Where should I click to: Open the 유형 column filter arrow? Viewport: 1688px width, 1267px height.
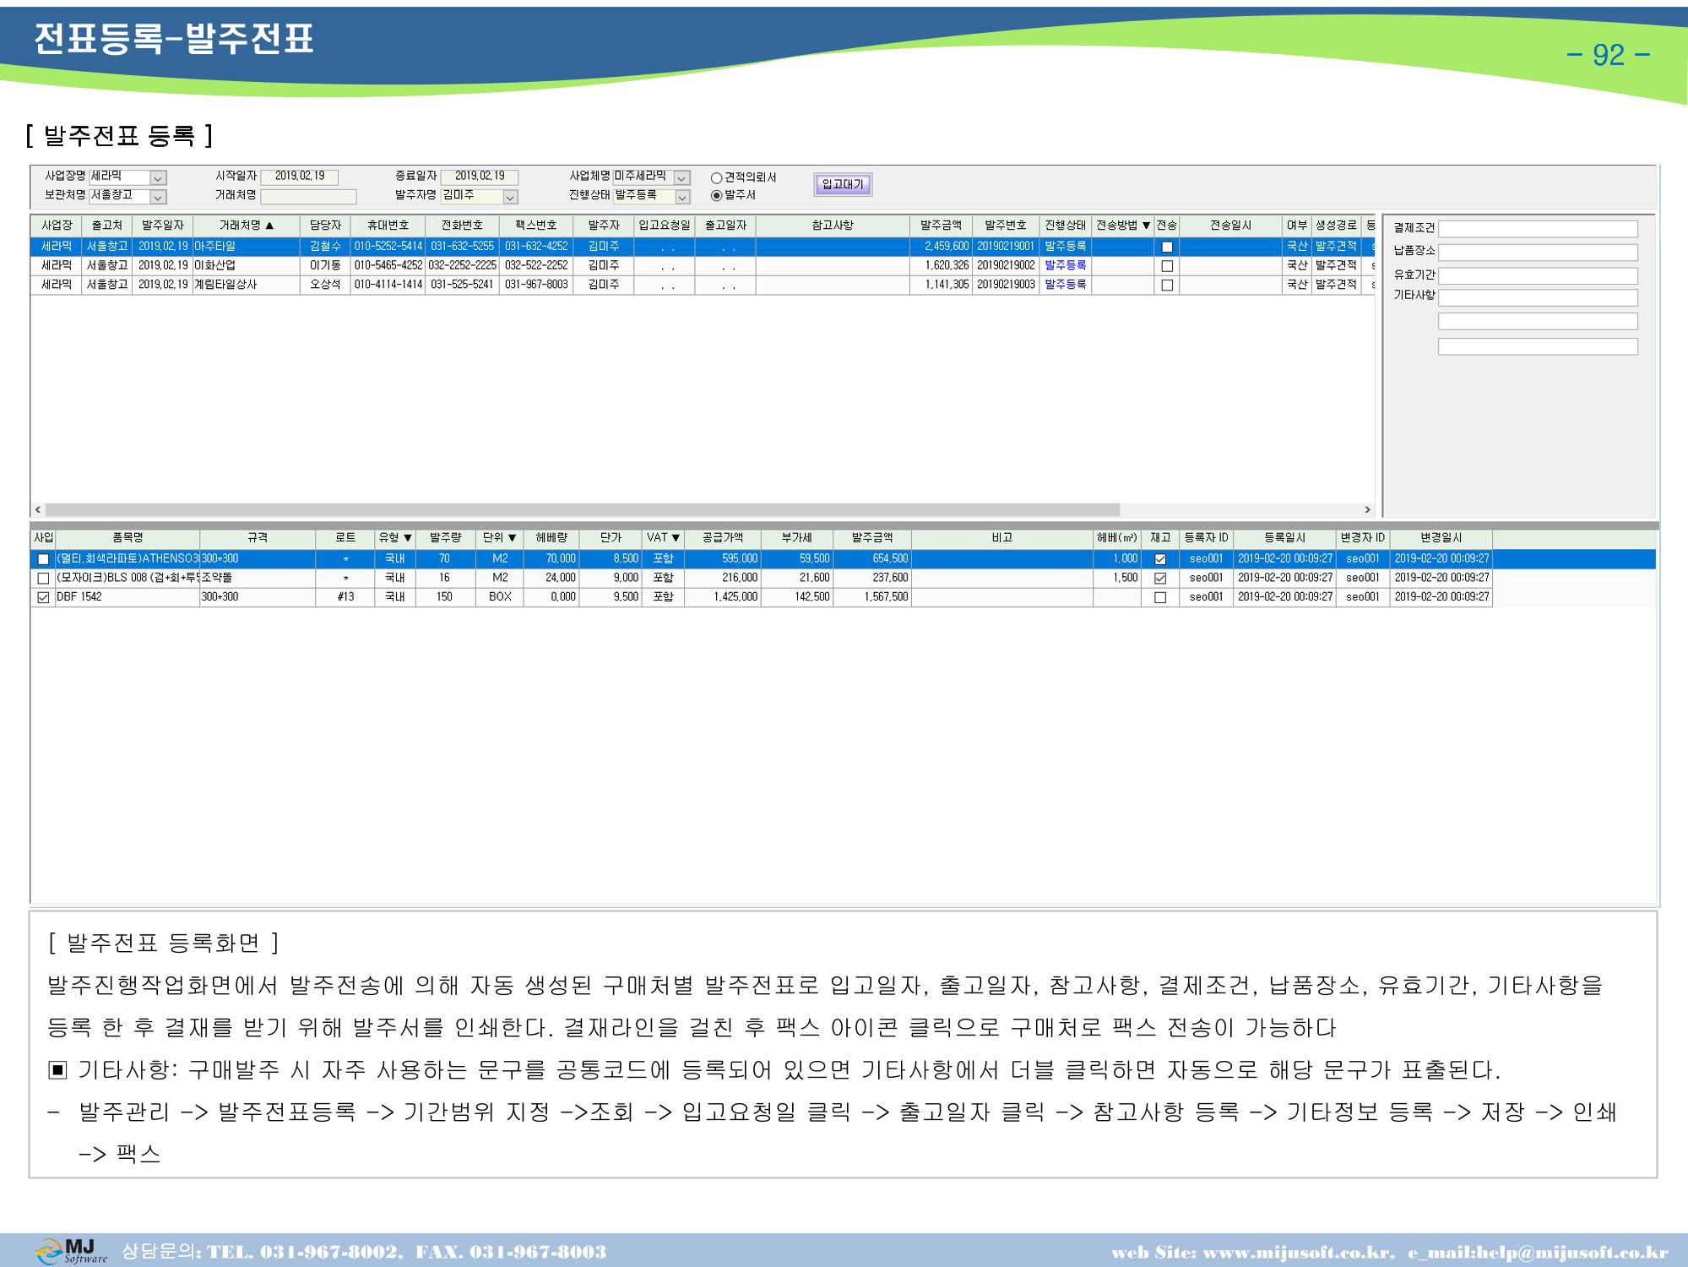point(408,538)
